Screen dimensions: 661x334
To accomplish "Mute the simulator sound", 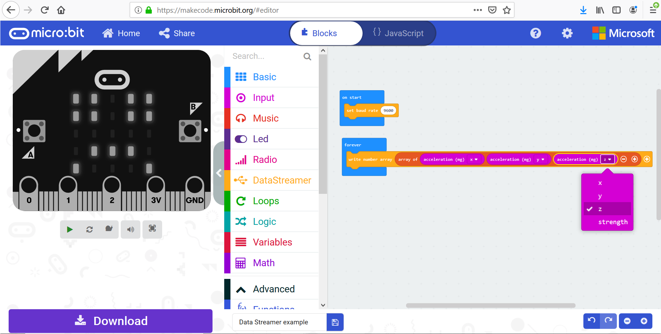I will (x=130, y=229).
